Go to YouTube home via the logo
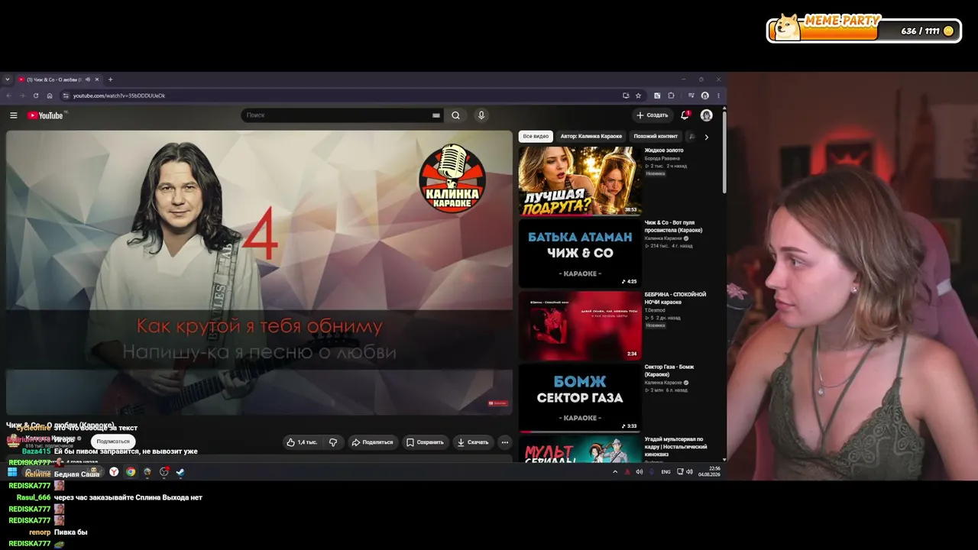 coord(46,115)
